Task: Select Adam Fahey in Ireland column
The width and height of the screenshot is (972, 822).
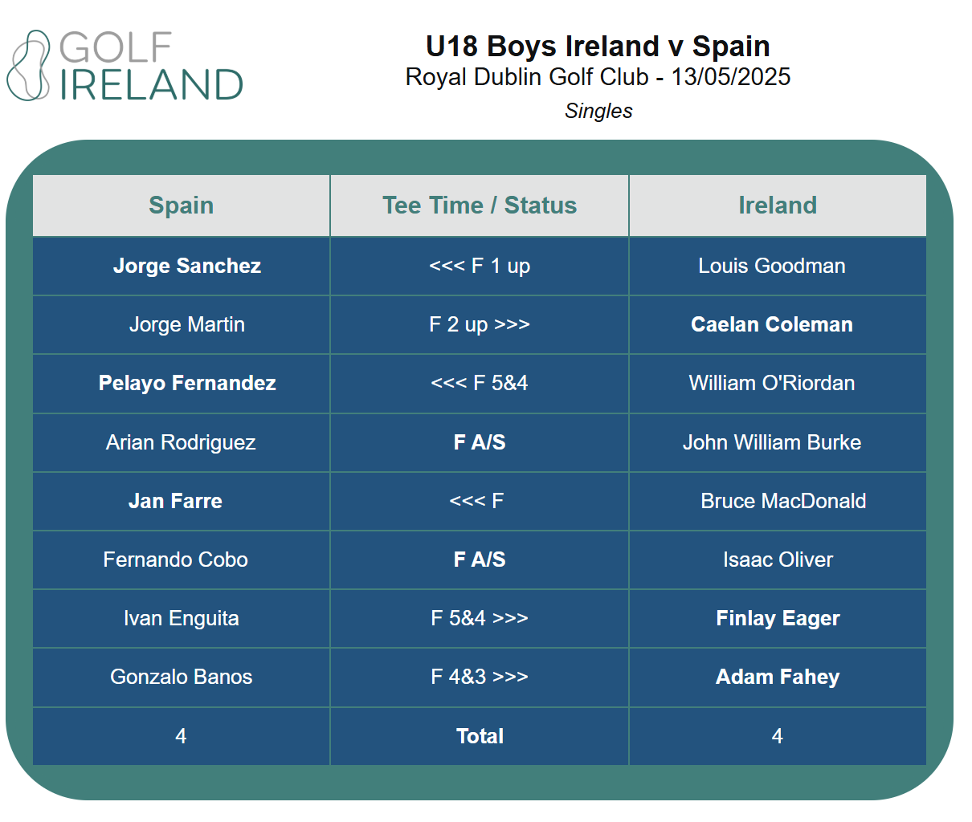Action: pos(778,677)
